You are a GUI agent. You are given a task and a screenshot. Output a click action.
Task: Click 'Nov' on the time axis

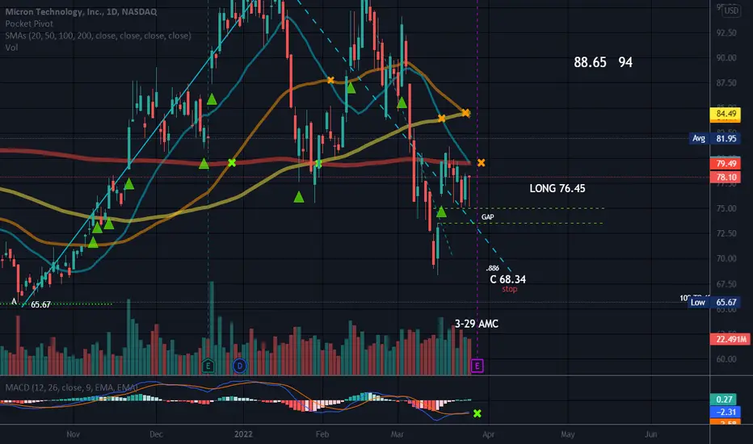[73, 434]
